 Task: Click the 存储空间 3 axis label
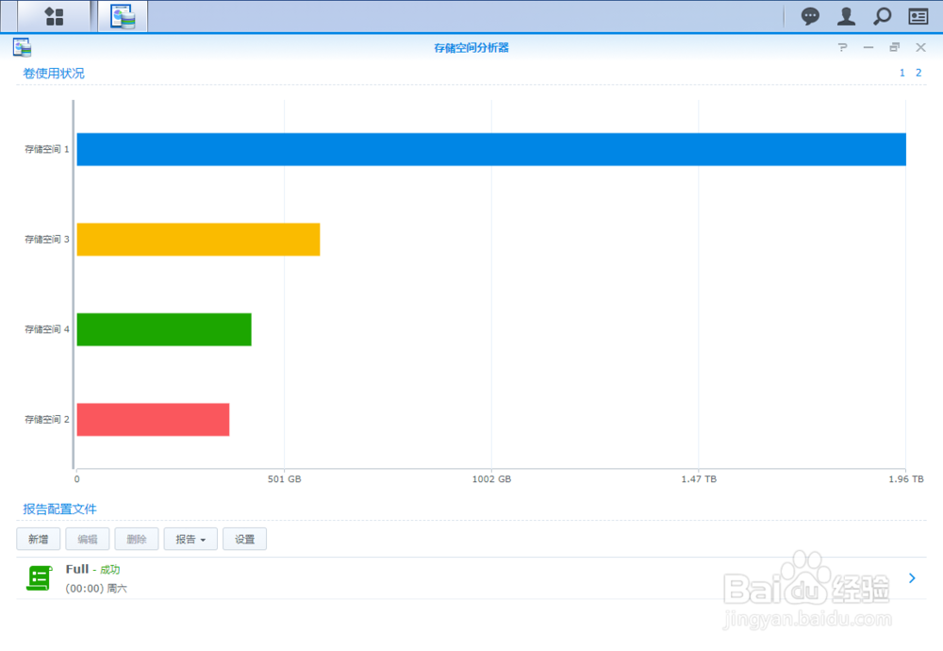[x=47, y=240]
